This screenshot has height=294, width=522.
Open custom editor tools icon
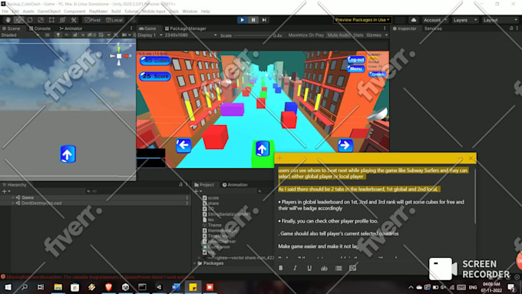pos(74,20)
